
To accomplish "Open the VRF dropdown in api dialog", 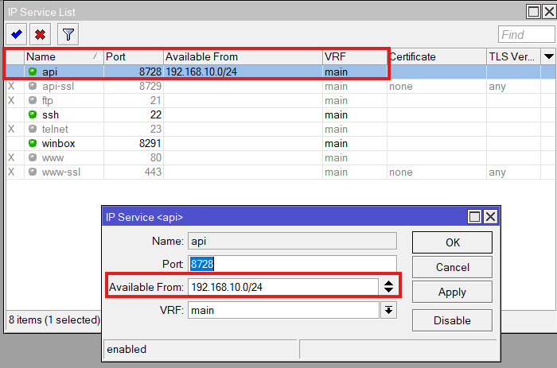I will (x=388, y=310).
